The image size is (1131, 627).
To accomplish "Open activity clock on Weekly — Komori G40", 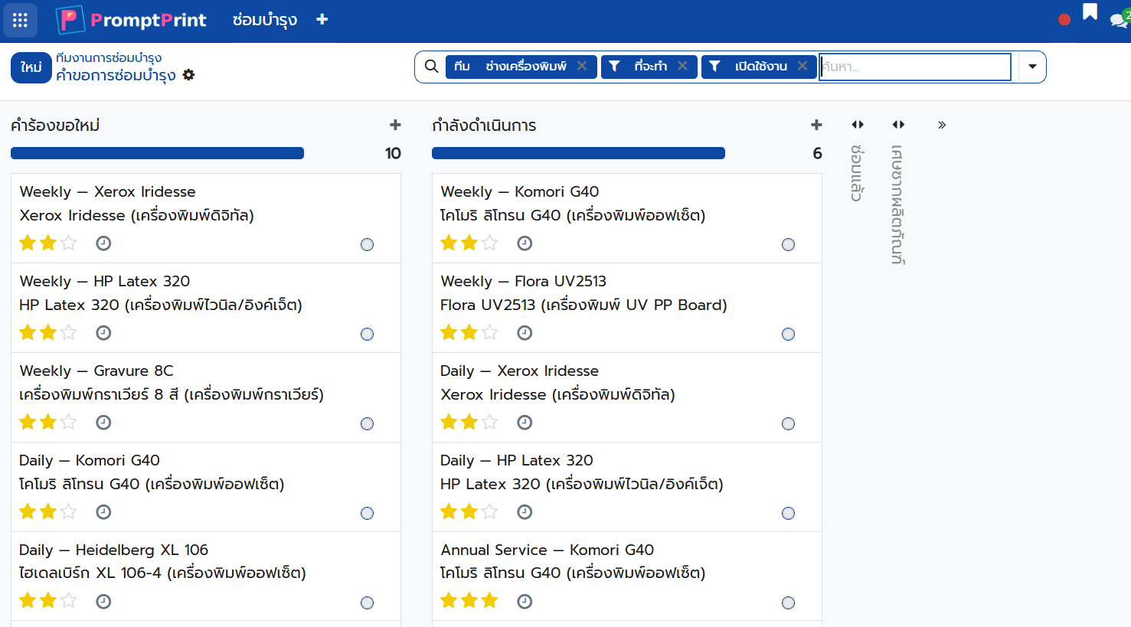I will 525,243.
